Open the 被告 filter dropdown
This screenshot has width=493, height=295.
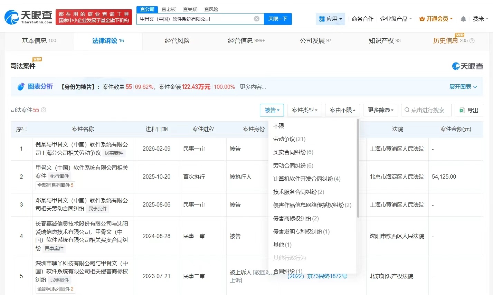pos(272,110)
